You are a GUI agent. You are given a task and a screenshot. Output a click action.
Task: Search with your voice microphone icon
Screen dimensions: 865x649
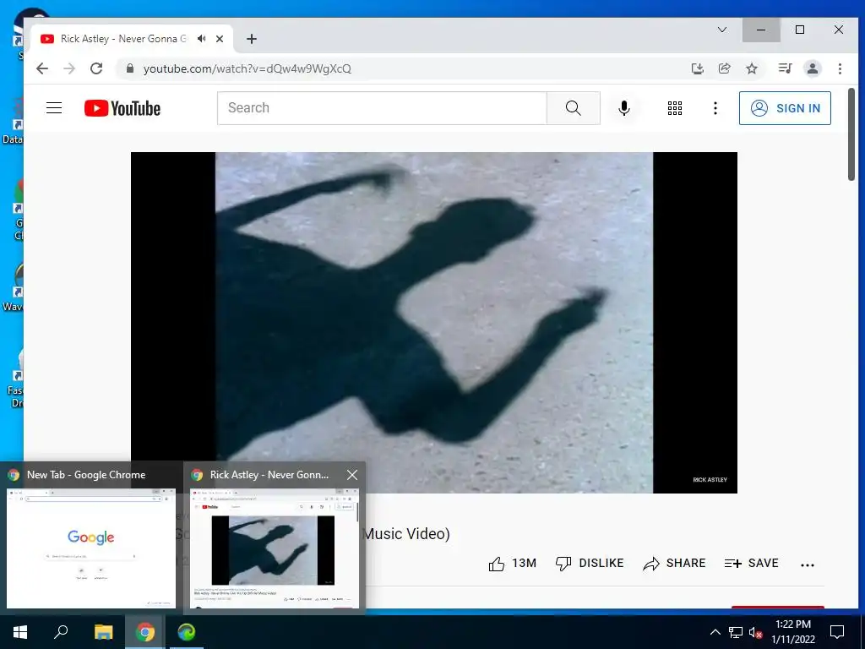[x=624, y=108]
